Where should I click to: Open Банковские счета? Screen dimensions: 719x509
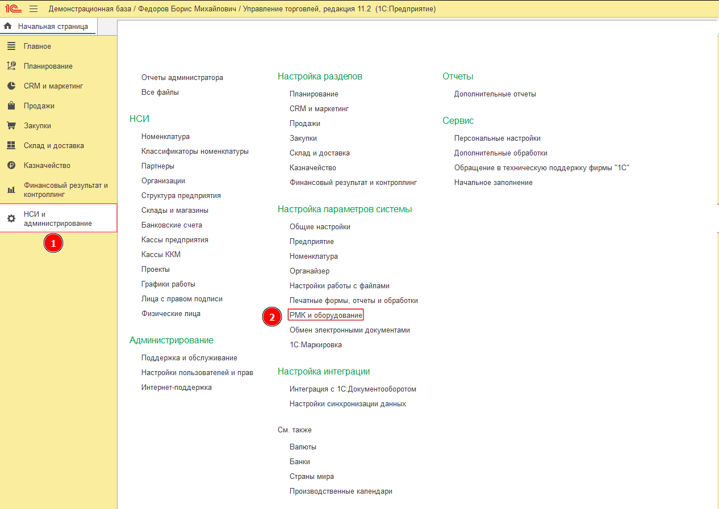[172, 225]
